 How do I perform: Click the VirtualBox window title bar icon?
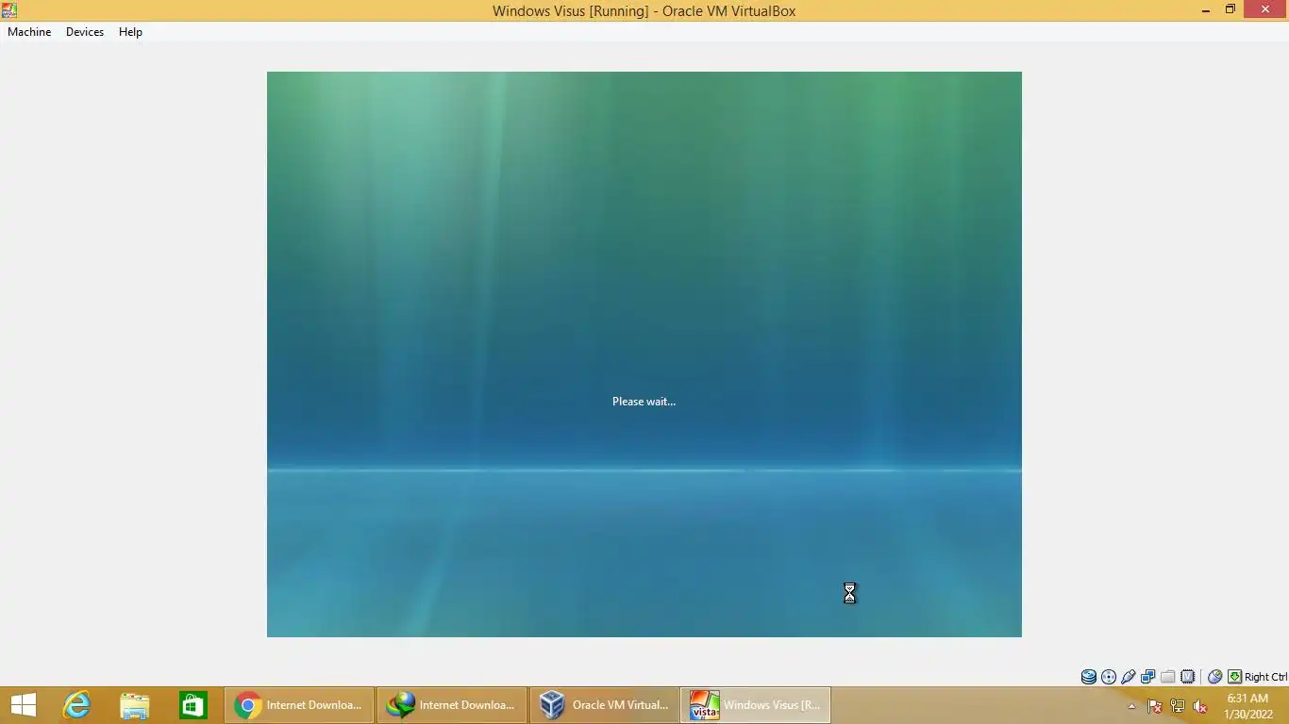pyautogui.click(x=9, y=10)
